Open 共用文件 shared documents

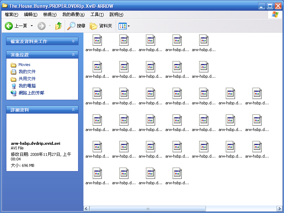pyautogui.click(x=27, y=79)
